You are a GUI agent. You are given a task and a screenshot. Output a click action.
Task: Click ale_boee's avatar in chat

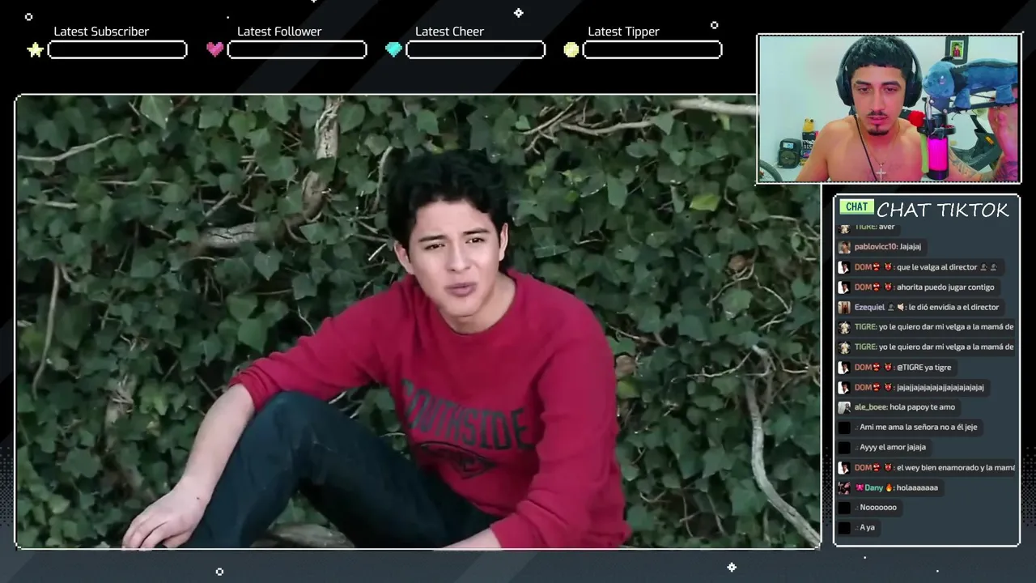click(844, 407)
